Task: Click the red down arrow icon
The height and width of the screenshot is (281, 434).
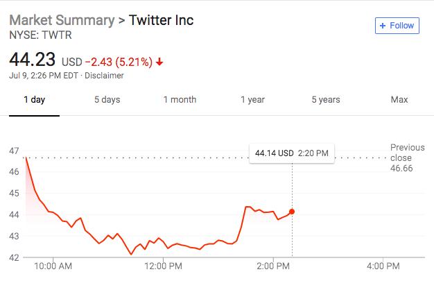Action: (x=160, y=61)
